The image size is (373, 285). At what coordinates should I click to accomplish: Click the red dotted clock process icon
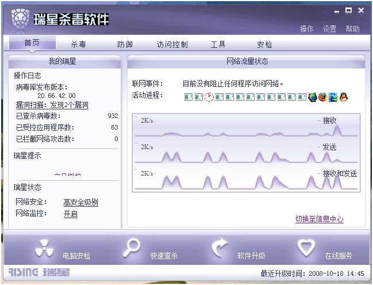(209, 97)
